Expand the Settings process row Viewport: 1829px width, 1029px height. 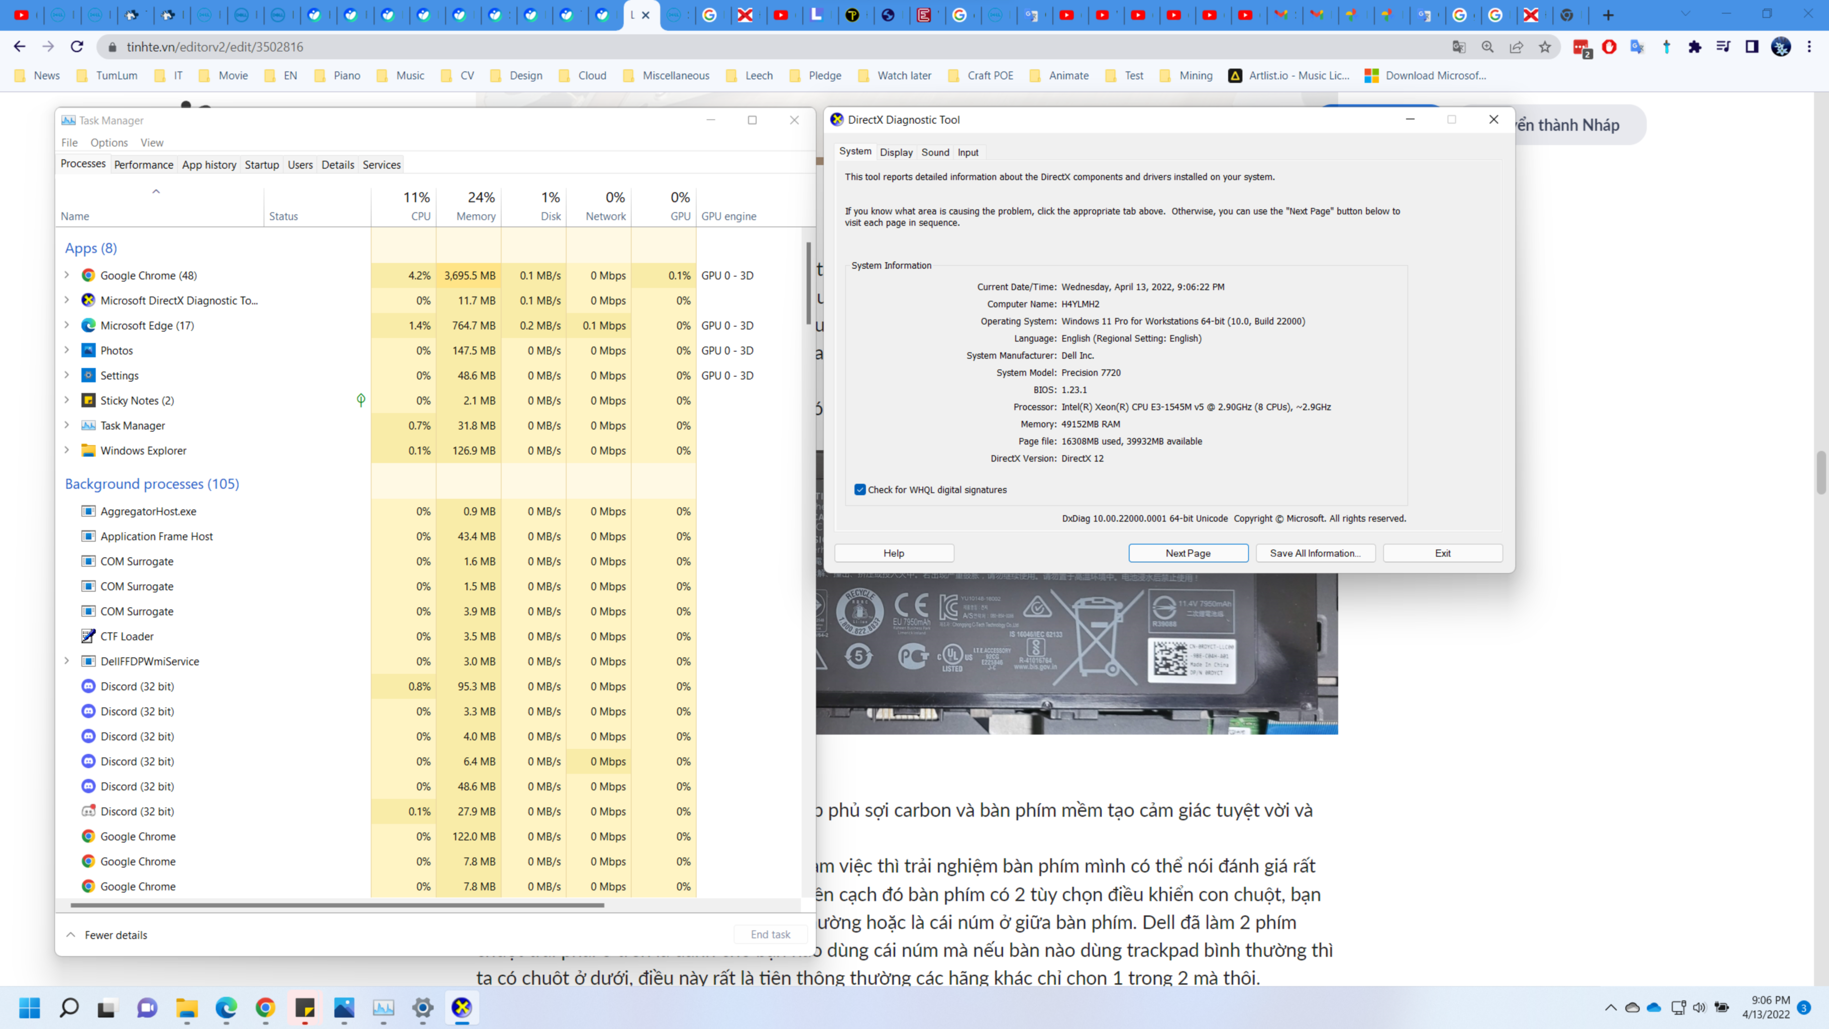[67, 375]
